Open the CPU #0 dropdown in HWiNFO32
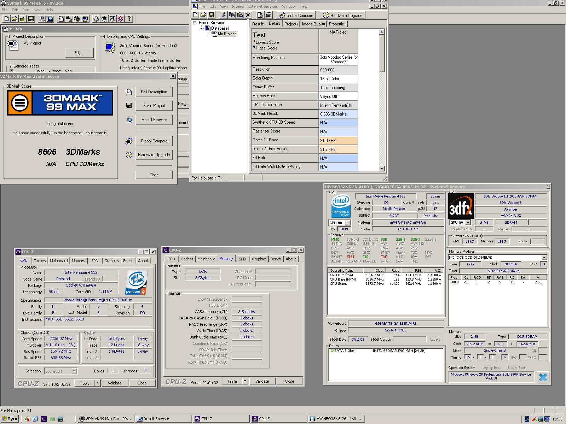The width and height of the screenshot is (566, 424). 348,223
